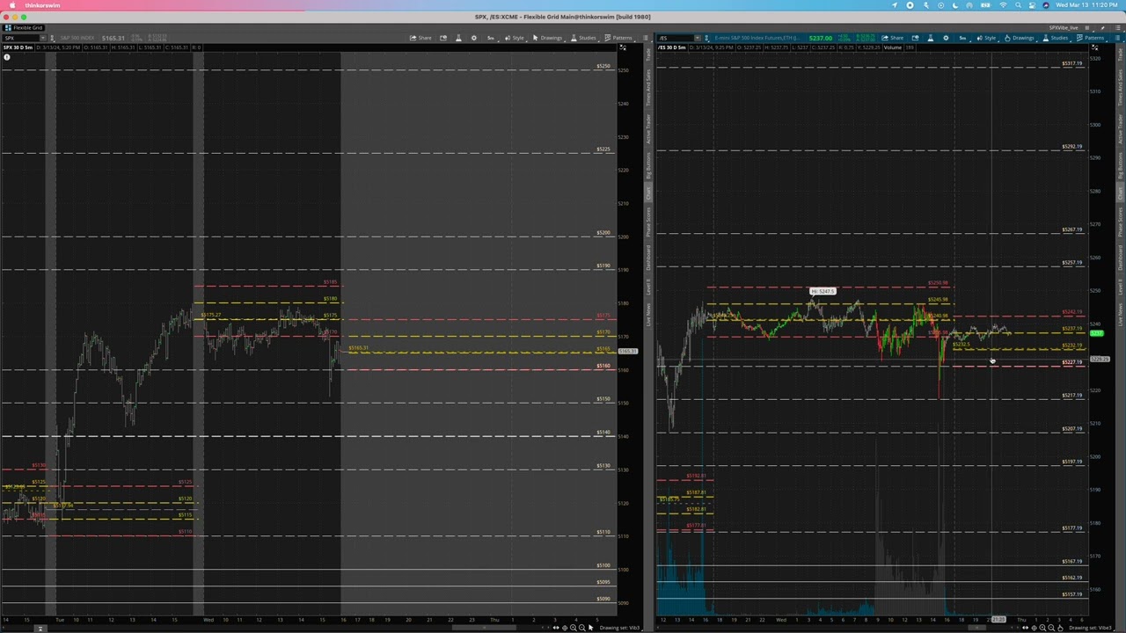The height and width of the screenshot is (633, 1126).
Task: Click the 5247.5 high price bubble on /ES chart
Action: pyautogui.click(x=823, y=291)
